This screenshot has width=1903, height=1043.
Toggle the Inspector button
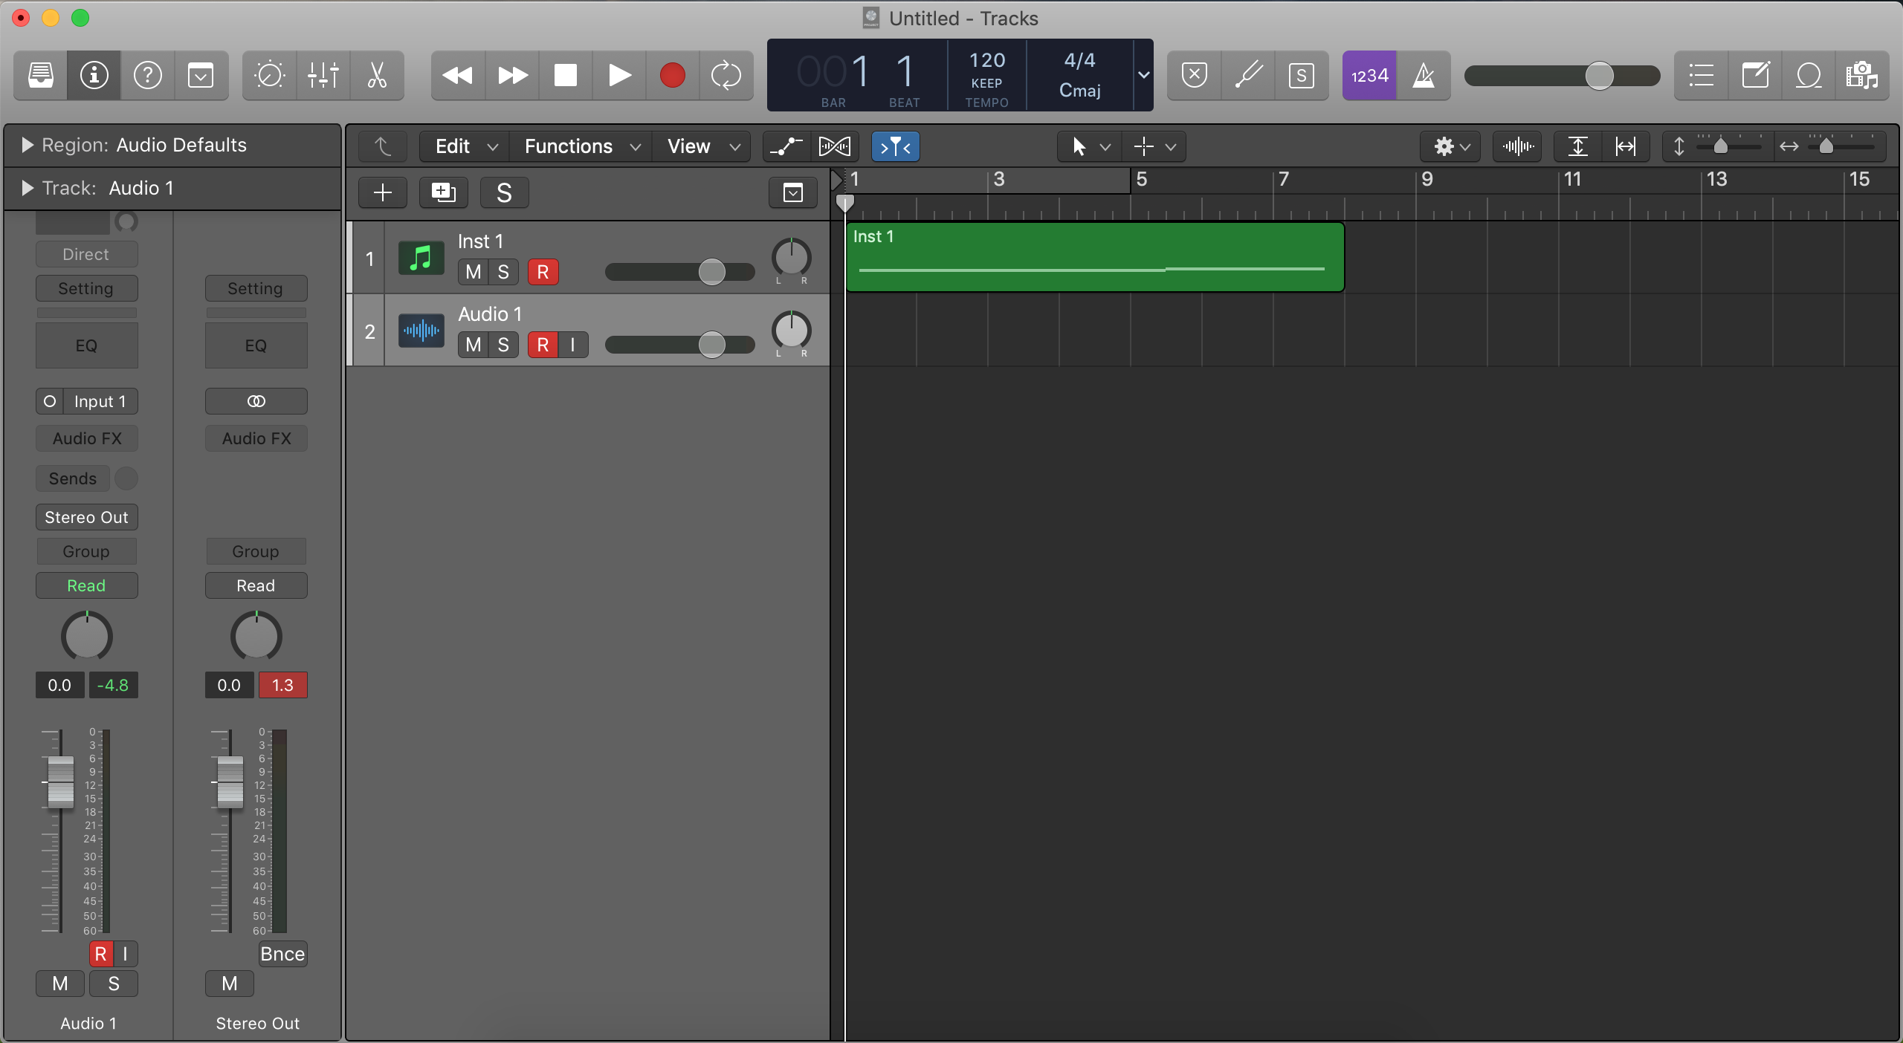(x=94, y=75)
